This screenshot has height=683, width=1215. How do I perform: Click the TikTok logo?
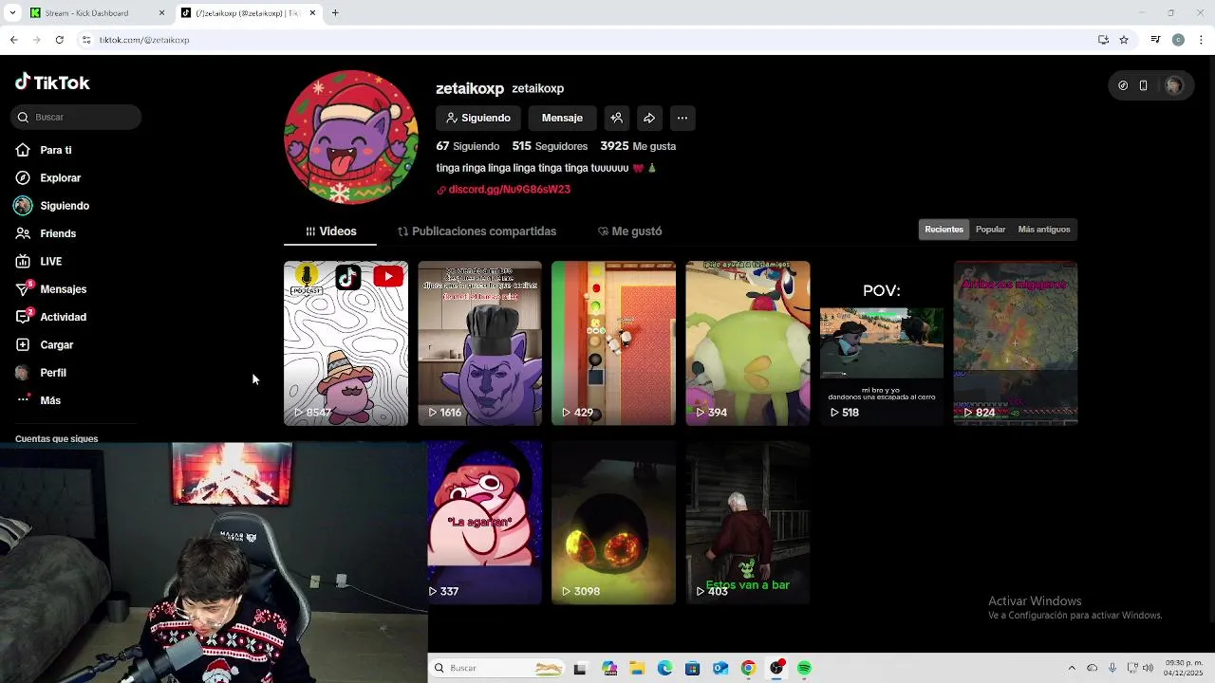[52, 83]
